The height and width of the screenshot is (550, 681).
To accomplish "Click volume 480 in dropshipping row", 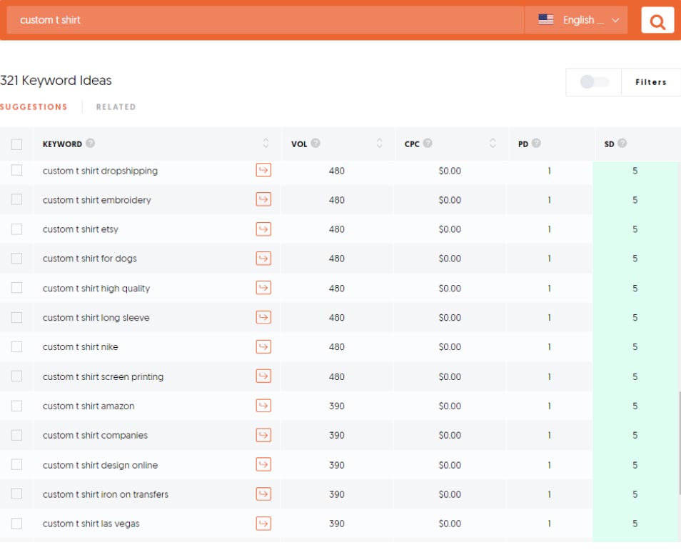I will [337, 171].
